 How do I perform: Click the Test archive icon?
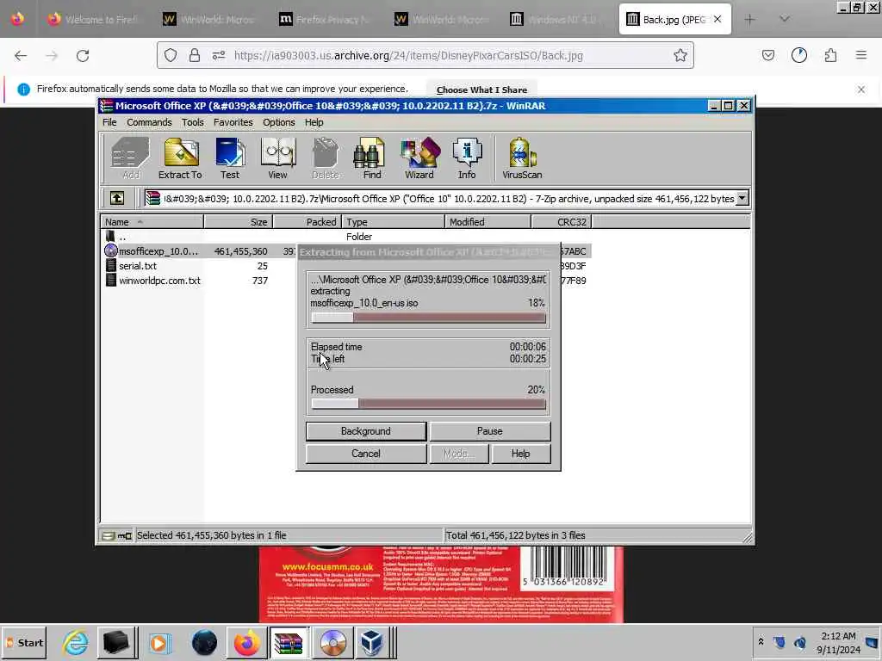click(x=229, y=158)
